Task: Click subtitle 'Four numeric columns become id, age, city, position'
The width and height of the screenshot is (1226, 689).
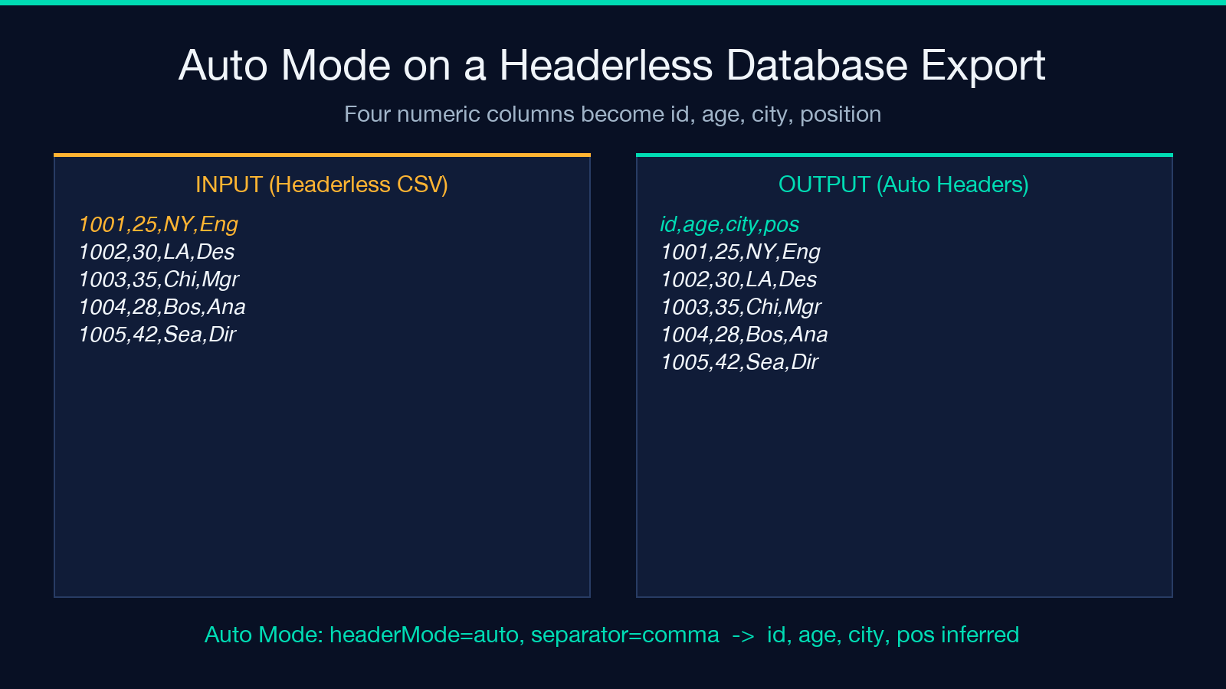Action: pos(612,114)
